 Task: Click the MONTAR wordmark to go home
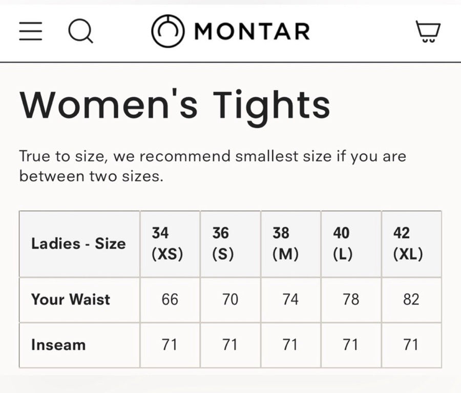[x=250, y=31]
